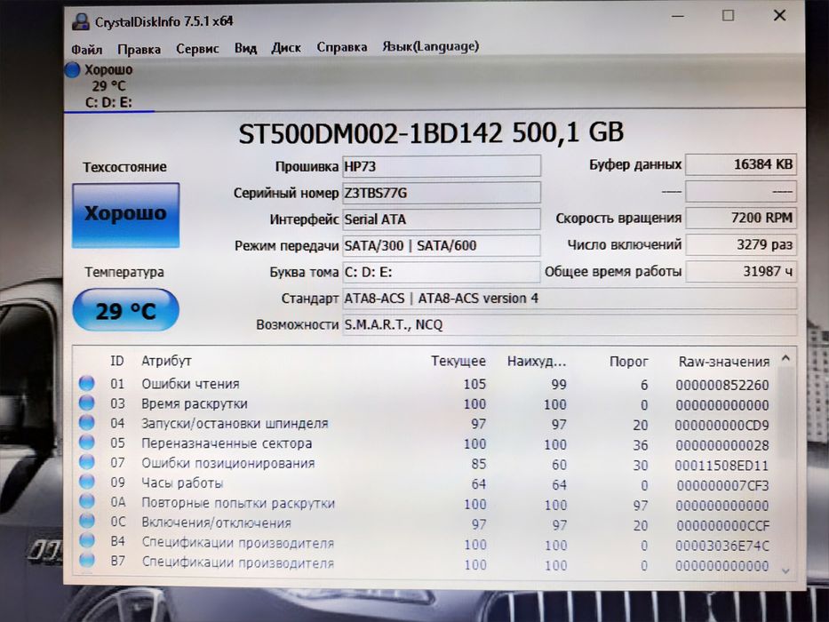The height and width of the screenshot is (622, 829).
Task: Open the Файл menu
Action: click(87, 49)
